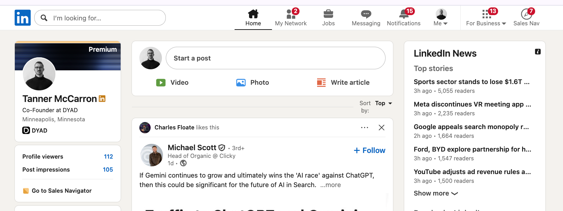
Task: Open the Go to Sales Navigator link
Action: (x=61, y=191)
